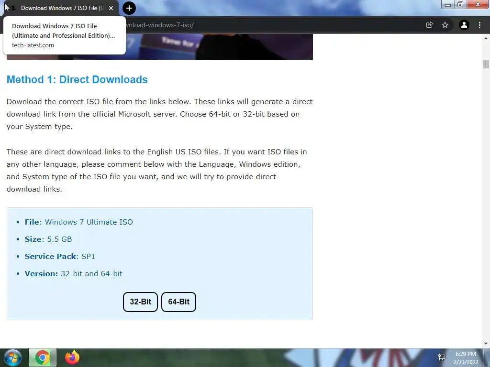Click the scrollbar down arrow
Screen dimensions: 490x367
486,344
